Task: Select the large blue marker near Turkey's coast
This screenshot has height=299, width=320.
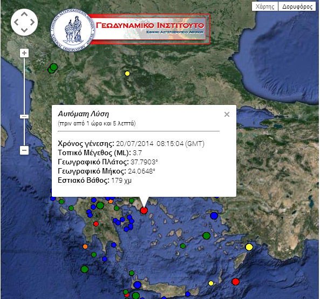Action: 214,216
